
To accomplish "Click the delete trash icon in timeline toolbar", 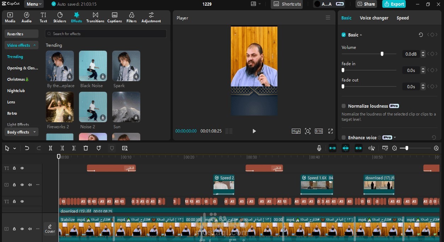I will [x=86, y=148].
